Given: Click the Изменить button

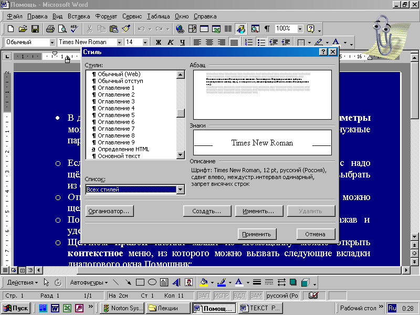Looking at the screenshot, I should (x=259, y=211).
